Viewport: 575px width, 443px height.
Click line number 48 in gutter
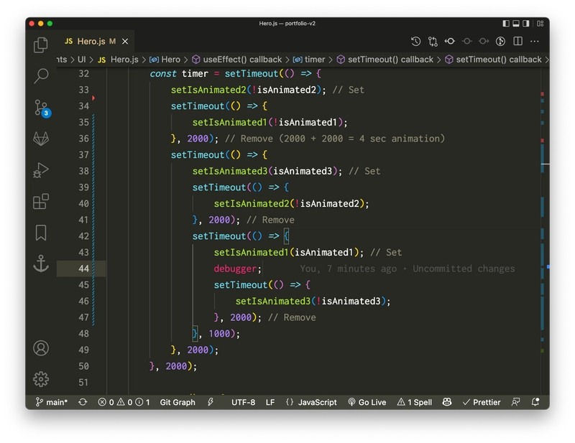pos(83,333)
